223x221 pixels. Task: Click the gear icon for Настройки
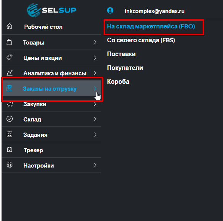pos(10,165)
